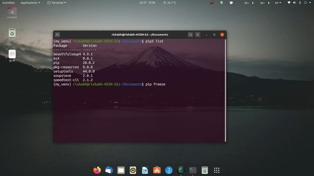314x176 pixels.
Task: Click the red round indicator in top bar
Action: tap(211, 2)
